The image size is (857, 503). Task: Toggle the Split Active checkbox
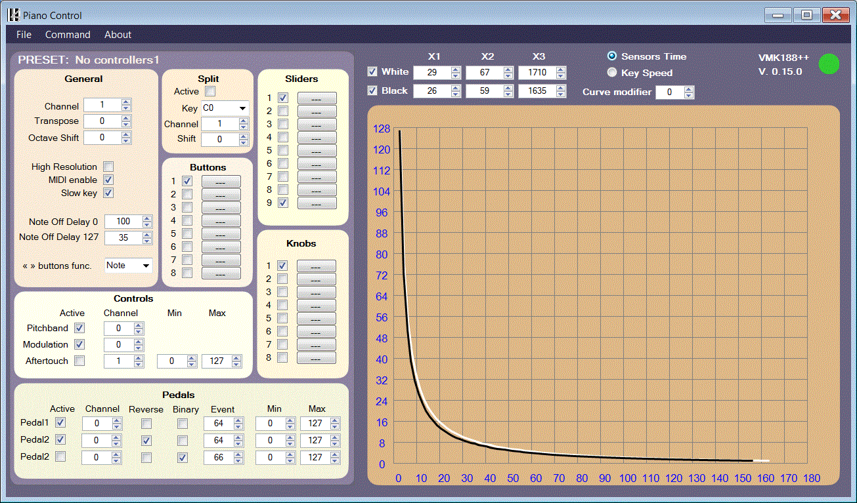coord(210,91)
